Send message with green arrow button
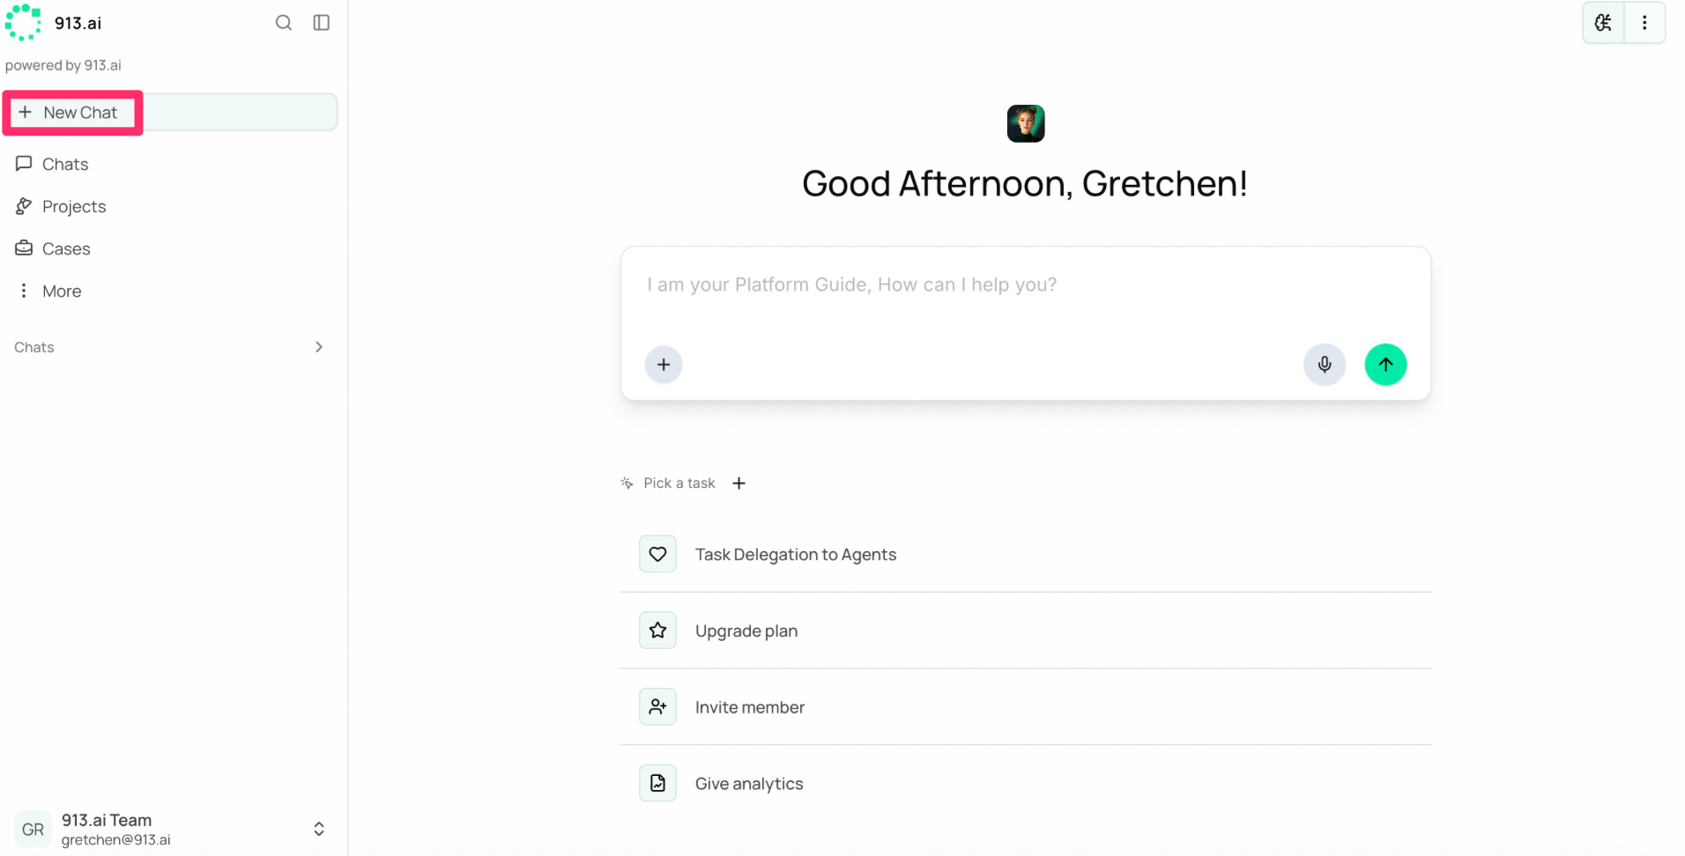This screenshot has width=1685, height=856. [1385, 365]
